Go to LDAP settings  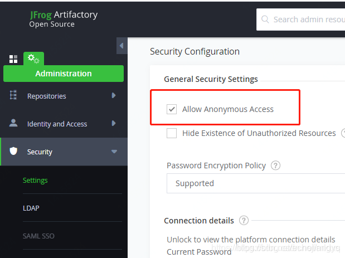tap(31, 208)
